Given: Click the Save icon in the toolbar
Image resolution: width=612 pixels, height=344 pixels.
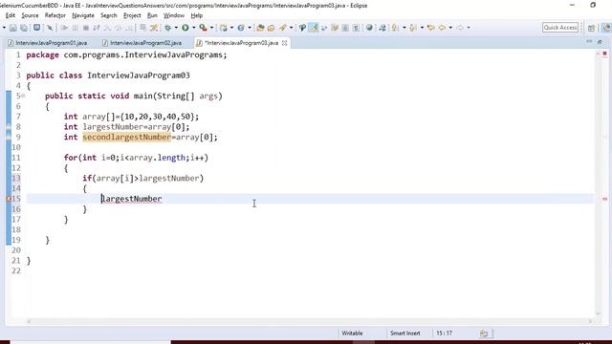Looking at the screenshot, I should point(12,28).
